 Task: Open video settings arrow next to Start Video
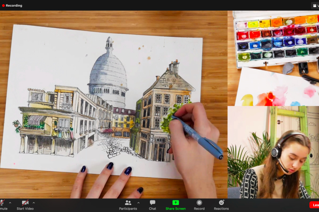[34, 203]
